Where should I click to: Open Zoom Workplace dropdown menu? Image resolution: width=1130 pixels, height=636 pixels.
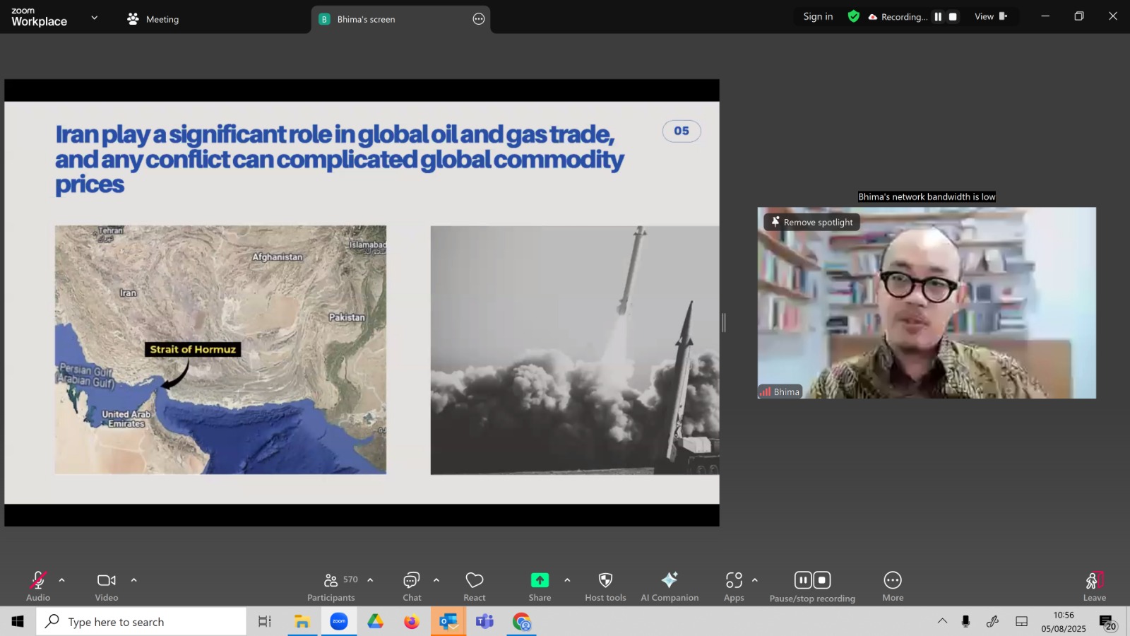click(x=94, y=18)
